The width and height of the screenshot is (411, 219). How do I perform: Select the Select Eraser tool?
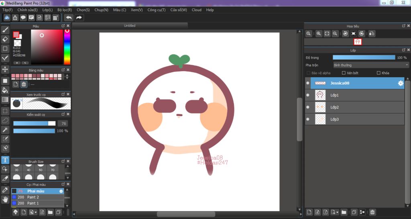click(x=5, y=148)
